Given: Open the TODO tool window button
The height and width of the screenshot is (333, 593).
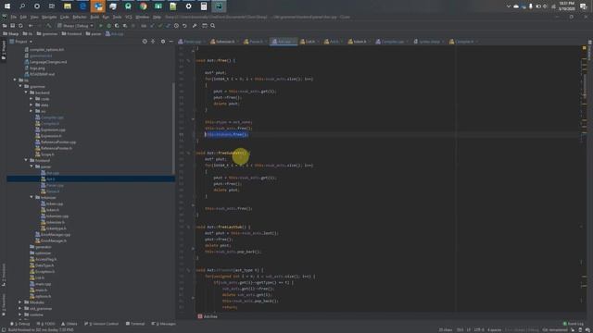Looking at the screenshot, I should [45, 324].
